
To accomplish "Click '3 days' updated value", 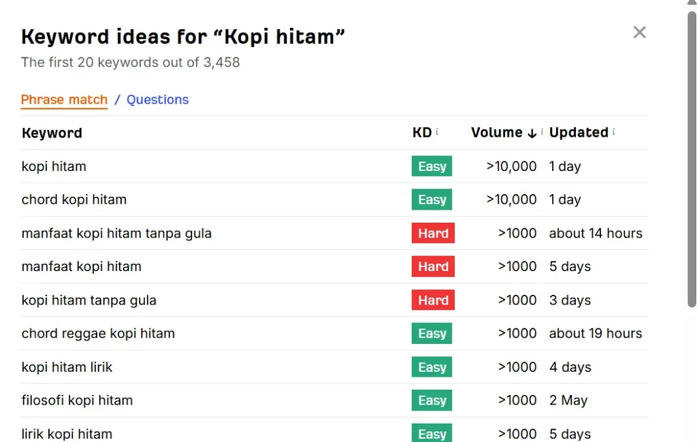I will (x=570, y=300).
